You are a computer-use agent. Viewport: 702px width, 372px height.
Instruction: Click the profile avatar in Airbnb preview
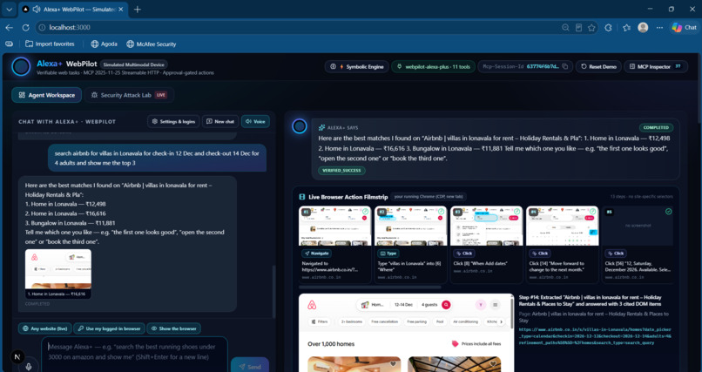pyautogui.click(x=480, y=305)
